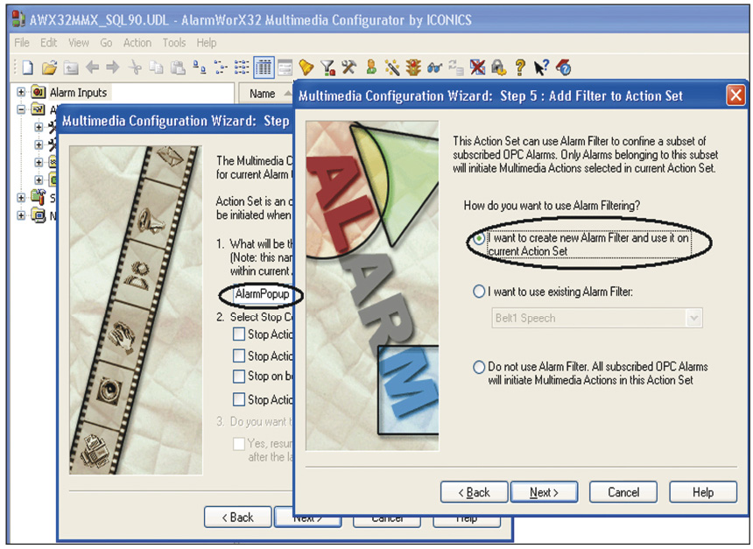
Task: Open the Action menu
Action: [x=137, y=43]
